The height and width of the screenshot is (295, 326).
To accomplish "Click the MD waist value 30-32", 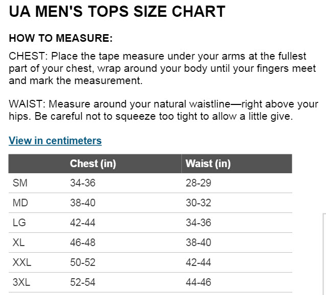I will 198,203.
